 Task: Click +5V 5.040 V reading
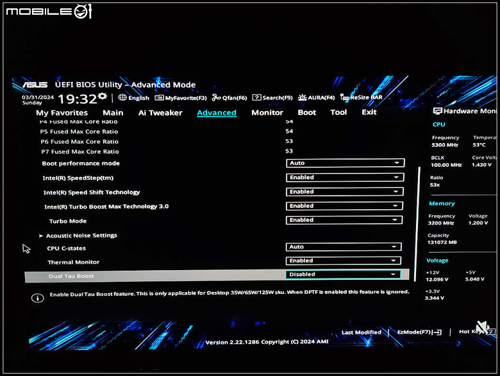[x=474, y=279]
